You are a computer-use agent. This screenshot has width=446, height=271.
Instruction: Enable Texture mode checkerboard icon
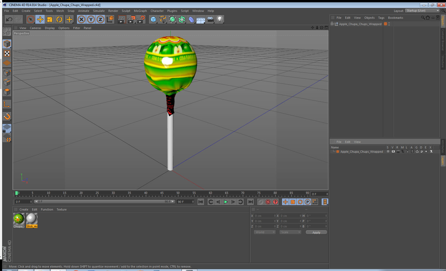click(x=7, y=54)
